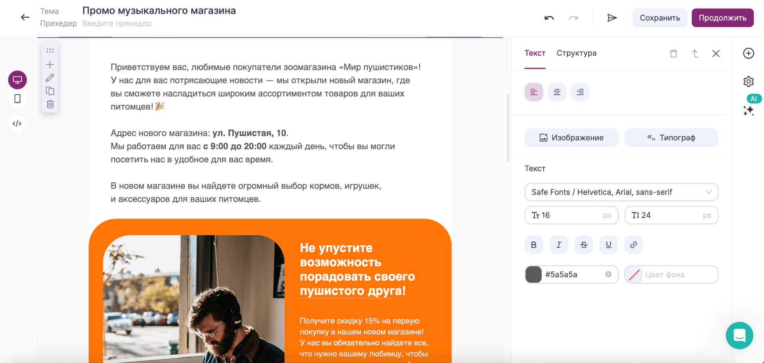Open the background color swatch

coord(634,274)
